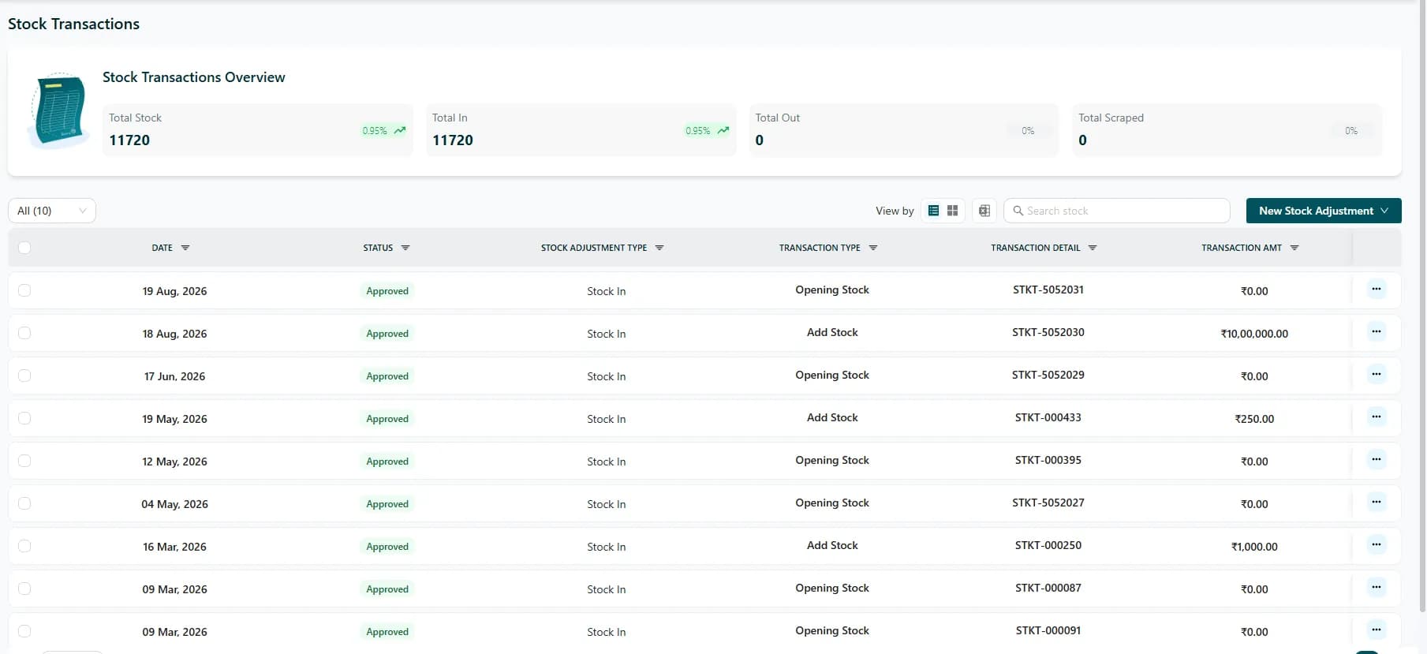This screenshot has height=654, width=1427.
Task: Click the export to spreadsheet icon
Action: pyautogui.click(x=984, y=211)
